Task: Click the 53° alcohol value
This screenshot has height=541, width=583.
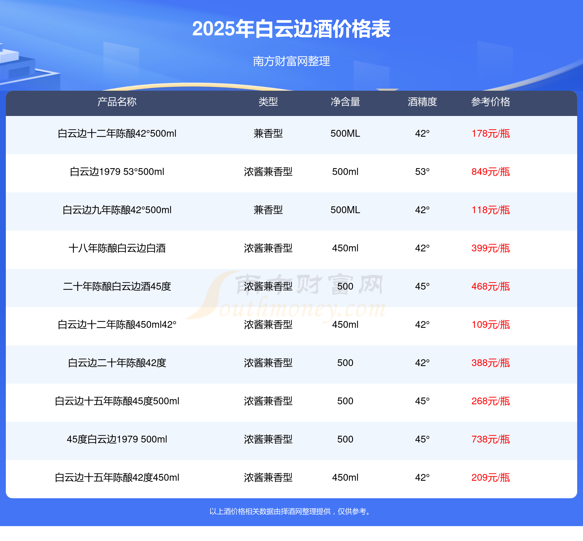Action: [x=422, y=172]
